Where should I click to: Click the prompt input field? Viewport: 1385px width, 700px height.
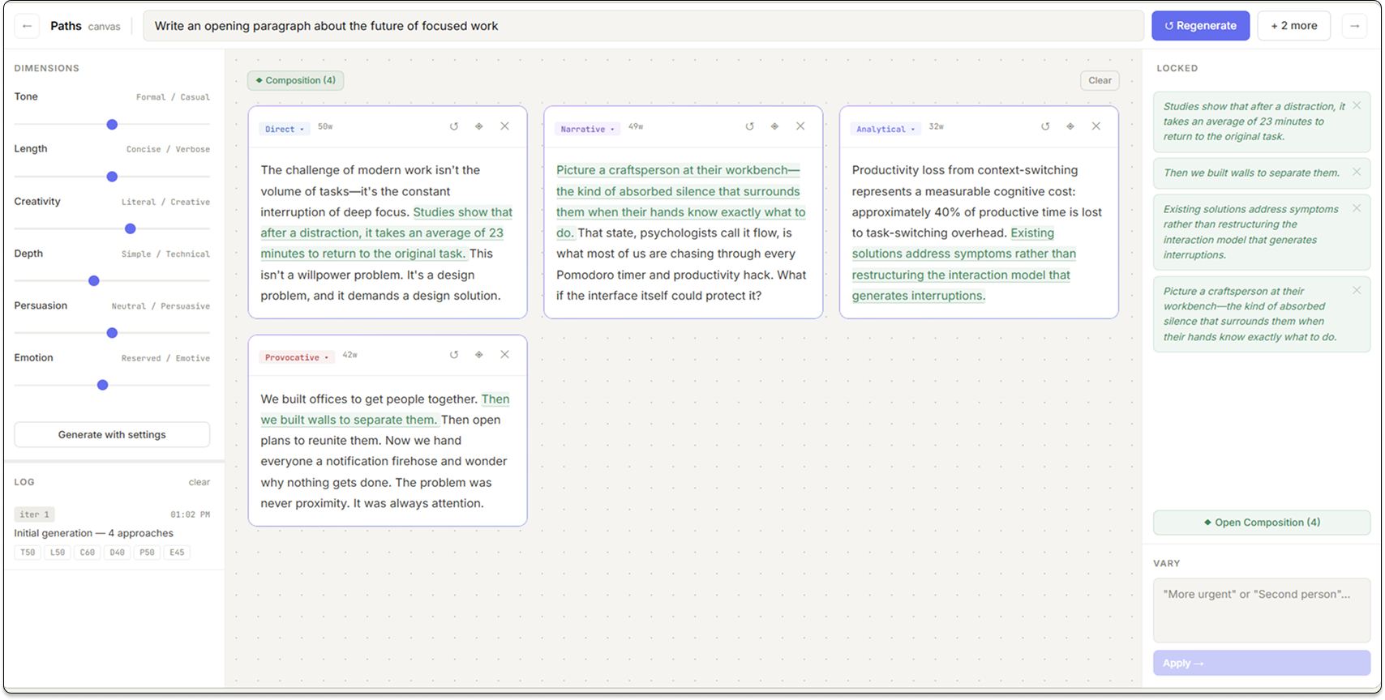tap(643, 26)
